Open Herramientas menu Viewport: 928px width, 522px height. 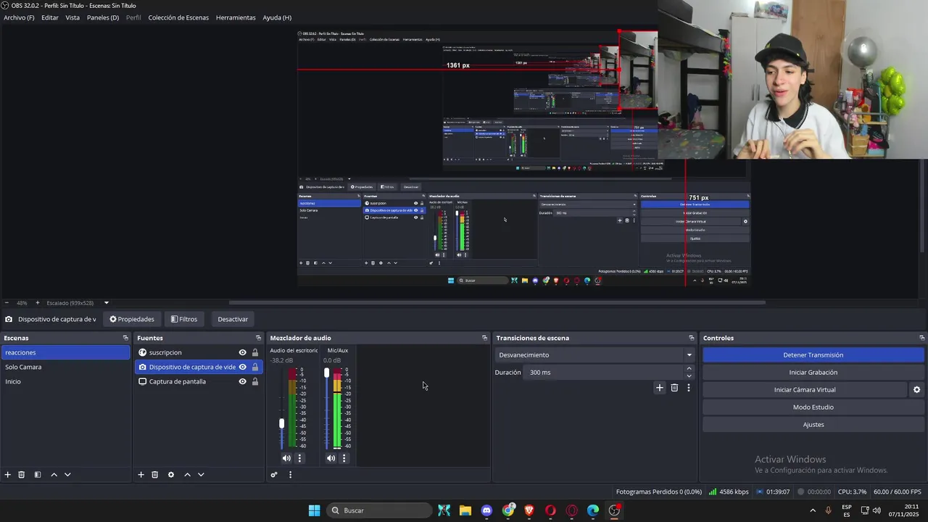[x=236, y=17]
